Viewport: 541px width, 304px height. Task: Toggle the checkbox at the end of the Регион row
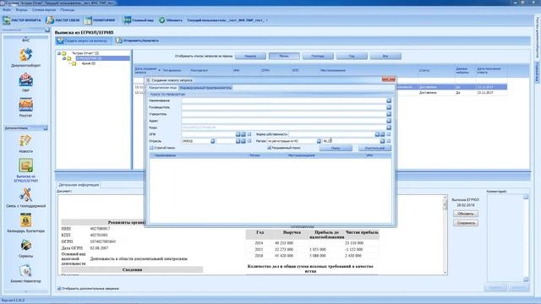tap(389, 141)
